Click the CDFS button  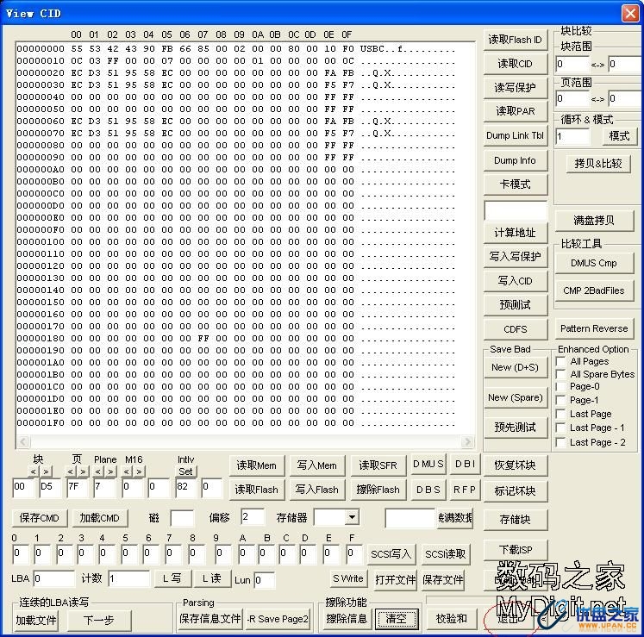coord(516,329)
